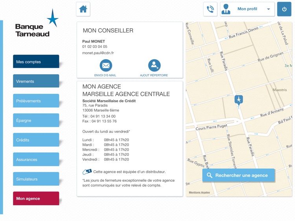Image resolution: width=295 pixels, height=221 pixels.
Task: Click Rue de Grignan label on map
Action: (x=270, y=57)
